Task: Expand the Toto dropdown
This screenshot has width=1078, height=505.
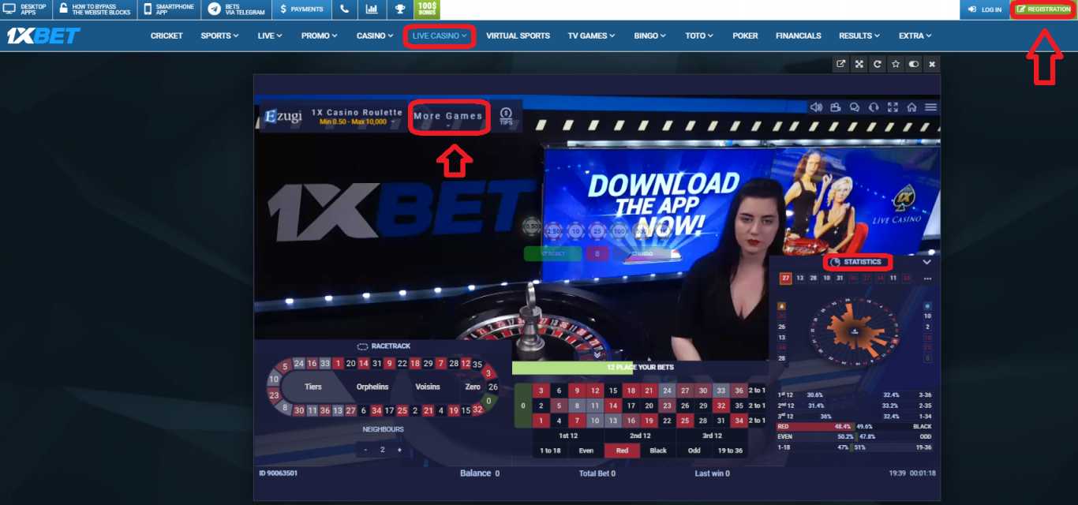Action: pyautogui.click(x=699, y=36)
